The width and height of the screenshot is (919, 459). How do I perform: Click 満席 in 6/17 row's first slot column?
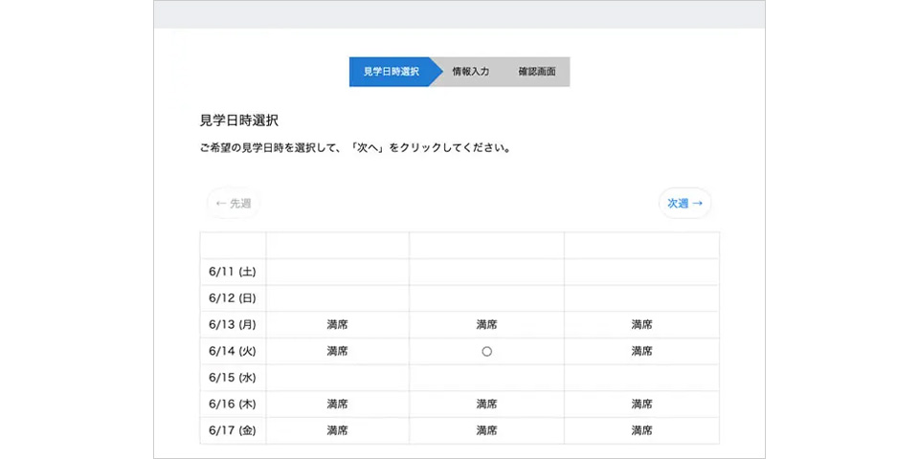(338, 431)
